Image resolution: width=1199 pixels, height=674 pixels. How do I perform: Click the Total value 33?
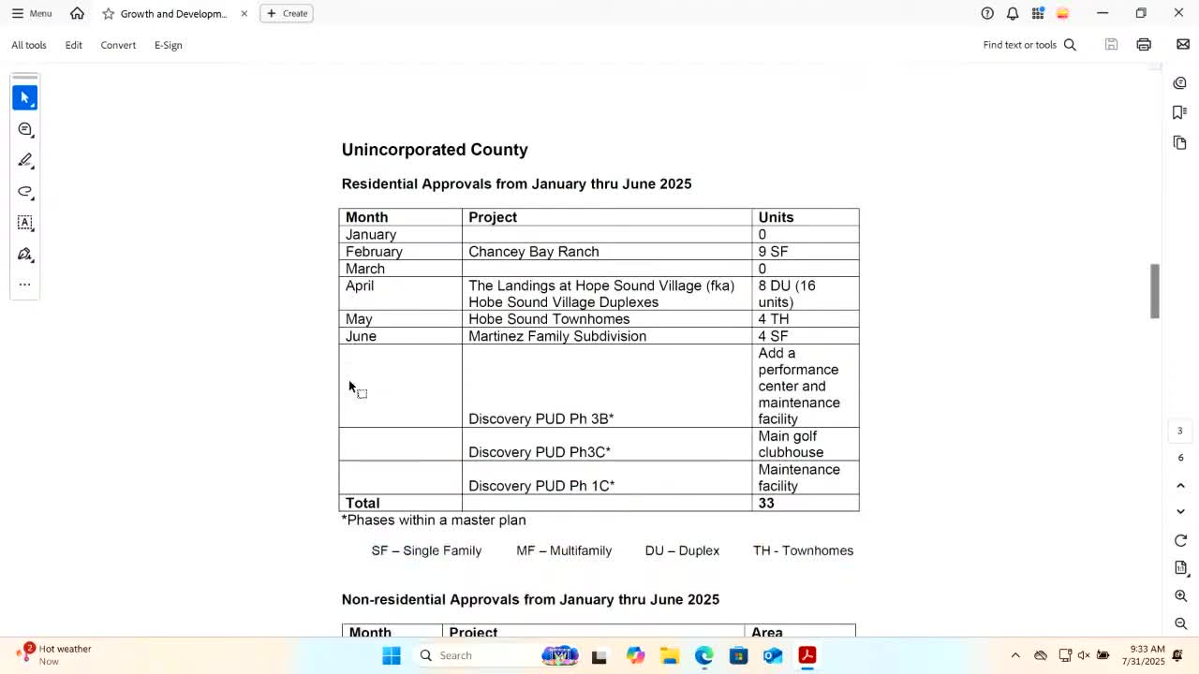(766, 503)
